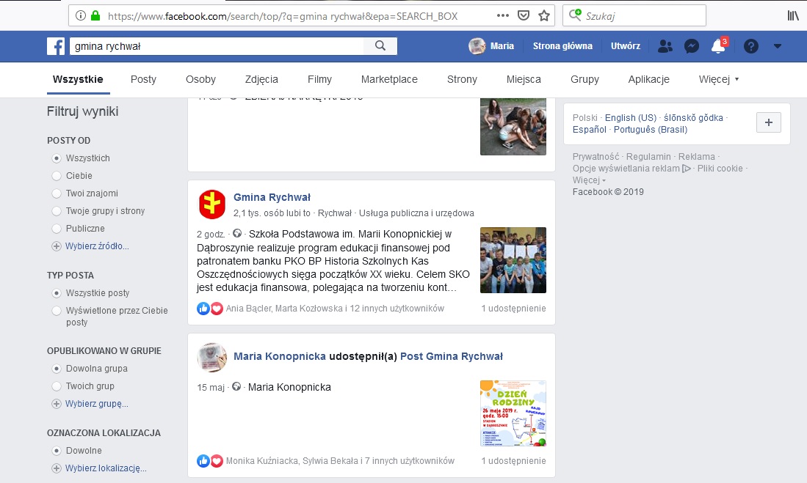
Task: Select the Dowolna grupa radio option
Action: 57,369
